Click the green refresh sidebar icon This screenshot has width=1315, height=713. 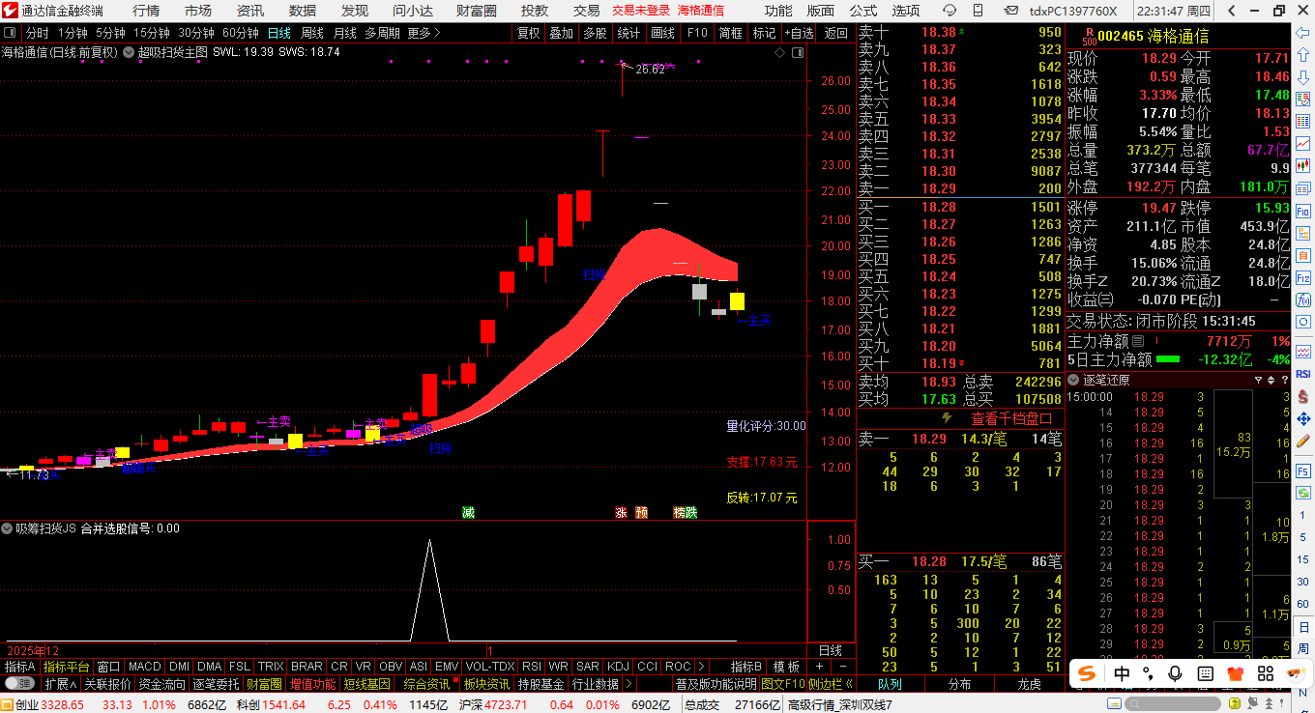(x=1302, y=494)
